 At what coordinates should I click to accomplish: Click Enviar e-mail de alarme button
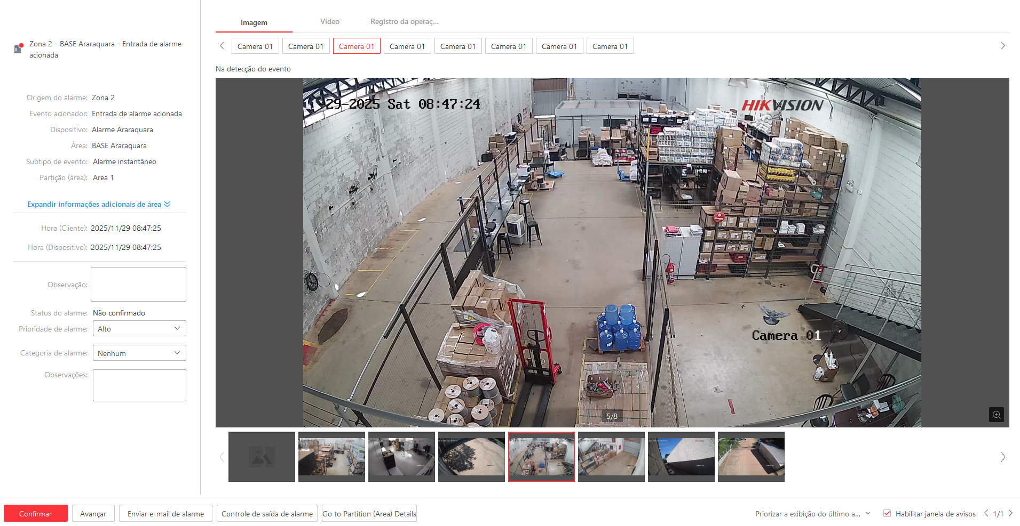pyautogui.click(x=165, y=514)
